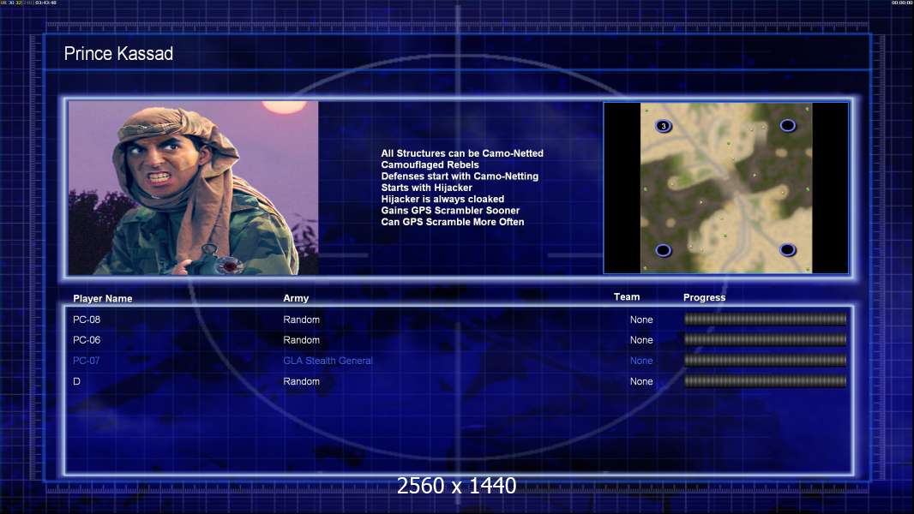
Task: Select start position marker numbered 3
Action: tap(664, 126)
